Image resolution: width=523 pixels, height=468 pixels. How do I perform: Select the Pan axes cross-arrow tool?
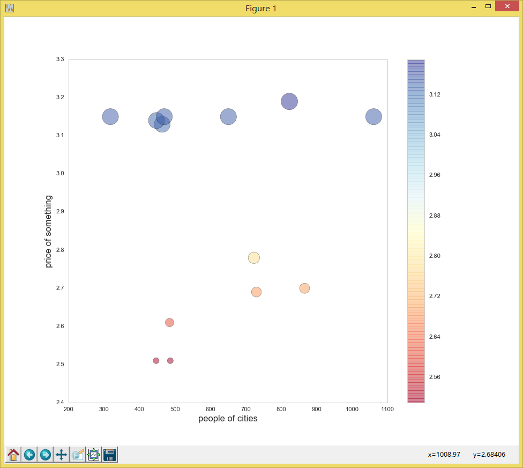(62, 455)
